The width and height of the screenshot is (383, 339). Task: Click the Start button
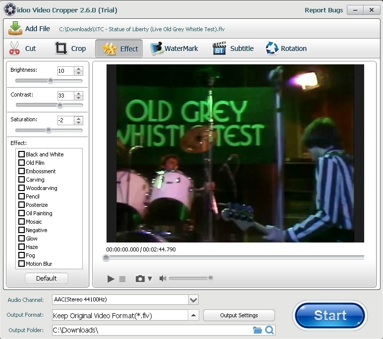pyautogui.click(x=330, y=315)
